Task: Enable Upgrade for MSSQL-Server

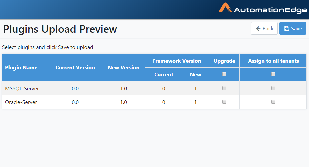Action: (224, 88)
